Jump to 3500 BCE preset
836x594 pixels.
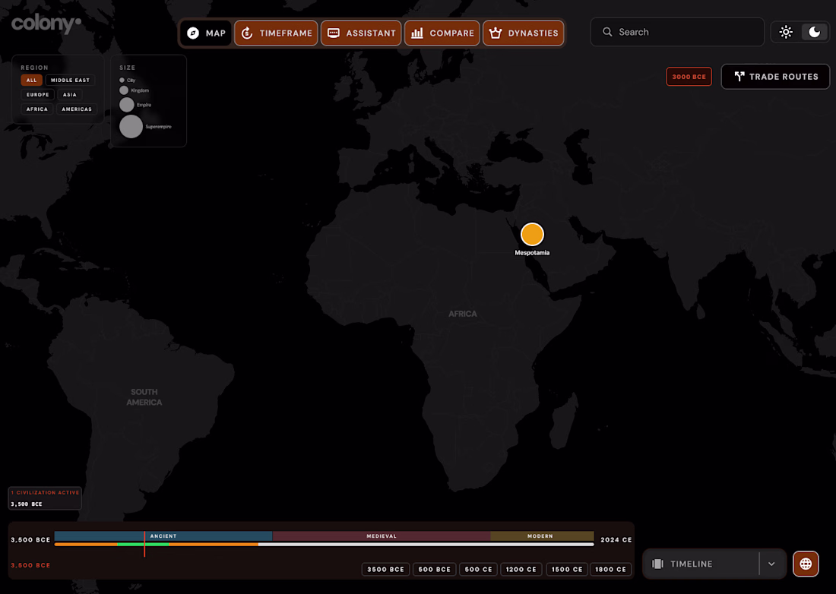(385, 569)
